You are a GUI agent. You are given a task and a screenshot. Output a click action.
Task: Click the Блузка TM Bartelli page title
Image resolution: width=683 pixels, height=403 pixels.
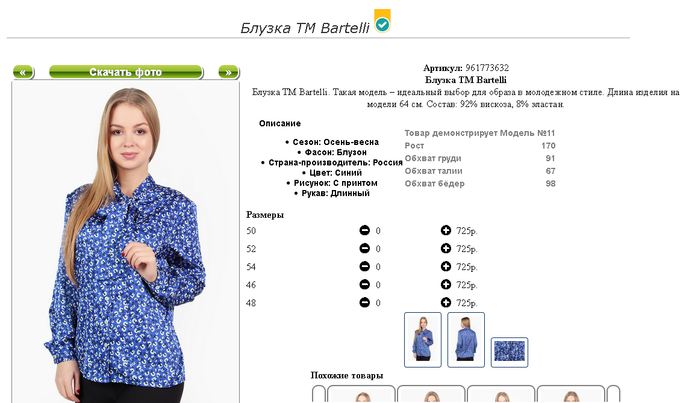tap(305, 28)
